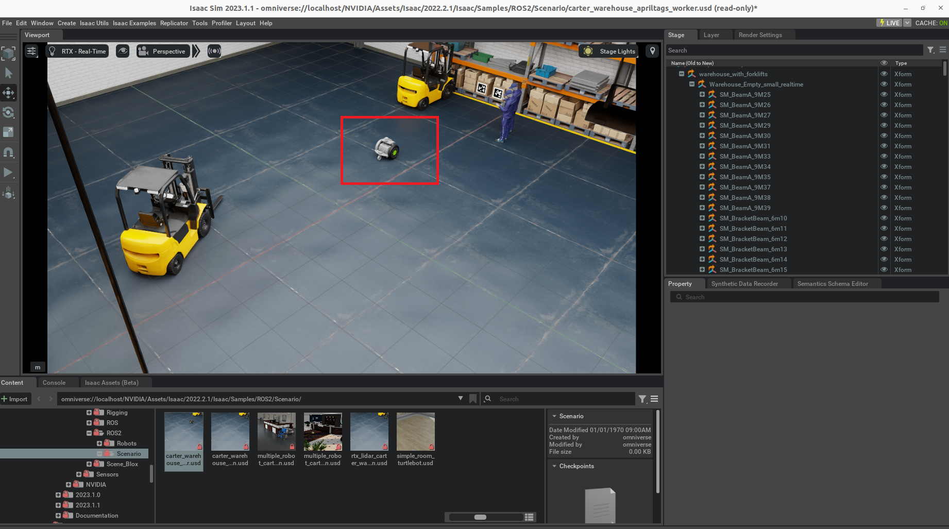The image size is (949, 529).
Task: Open the Content path dropdown arrow
Action: click(461, 399)
